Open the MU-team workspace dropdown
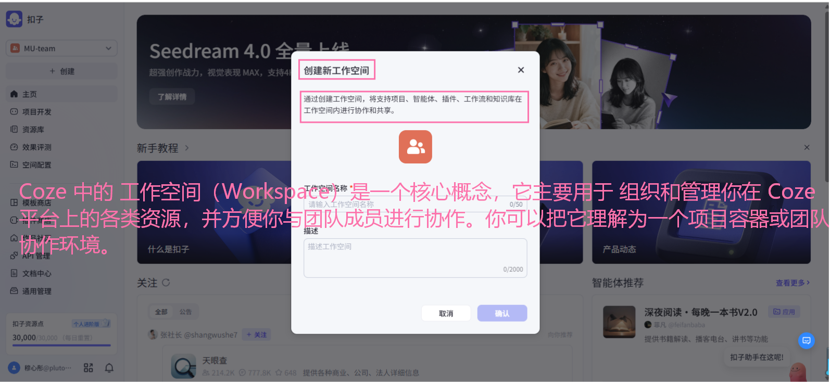Viewport: 830px width, 382px height. pyautogui.click(x=61, y=48)
